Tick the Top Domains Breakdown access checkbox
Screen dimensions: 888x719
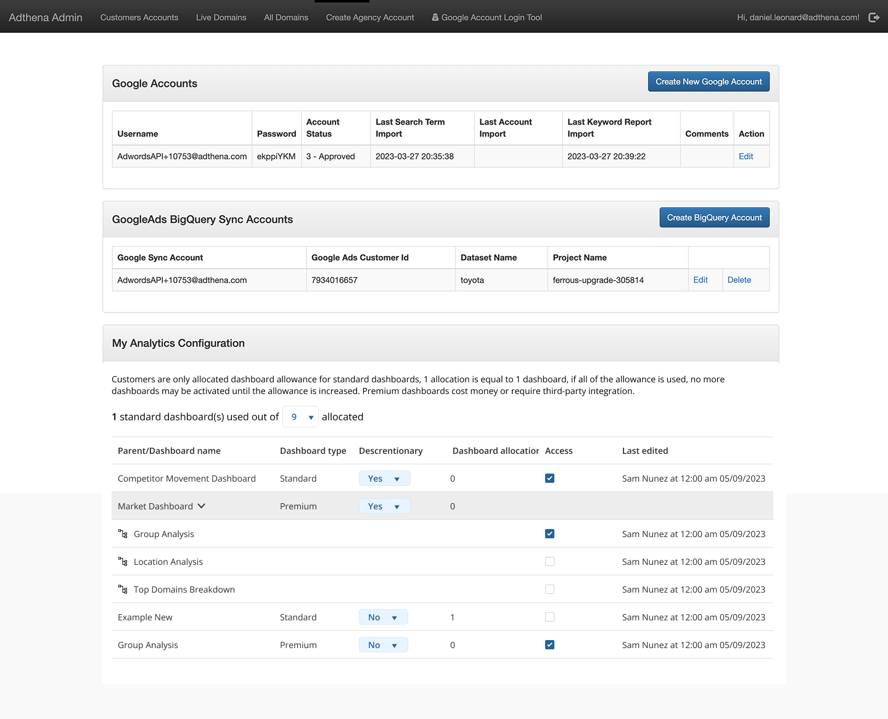(x=549, y=590)
